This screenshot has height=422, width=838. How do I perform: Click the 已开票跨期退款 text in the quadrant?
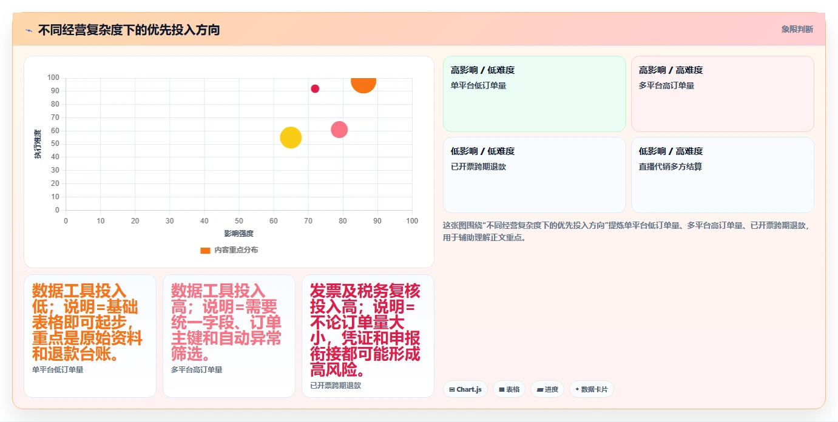(479, 166)
